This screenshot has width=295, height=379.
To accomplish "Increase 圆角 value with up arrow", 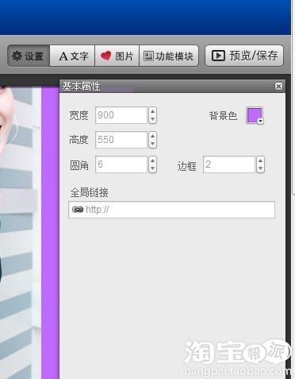I will click(x=152, y=160).
